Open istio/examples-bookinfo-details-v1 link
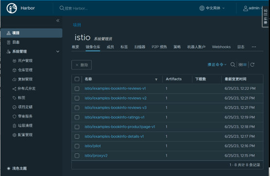Screen dimensions: 270x176 click(x=114, y=136)
